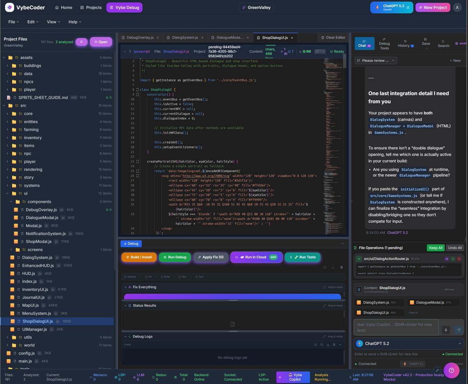Close the DebugOverlay.js editor tab
The image size is (468, 384).
pos(158,38)
